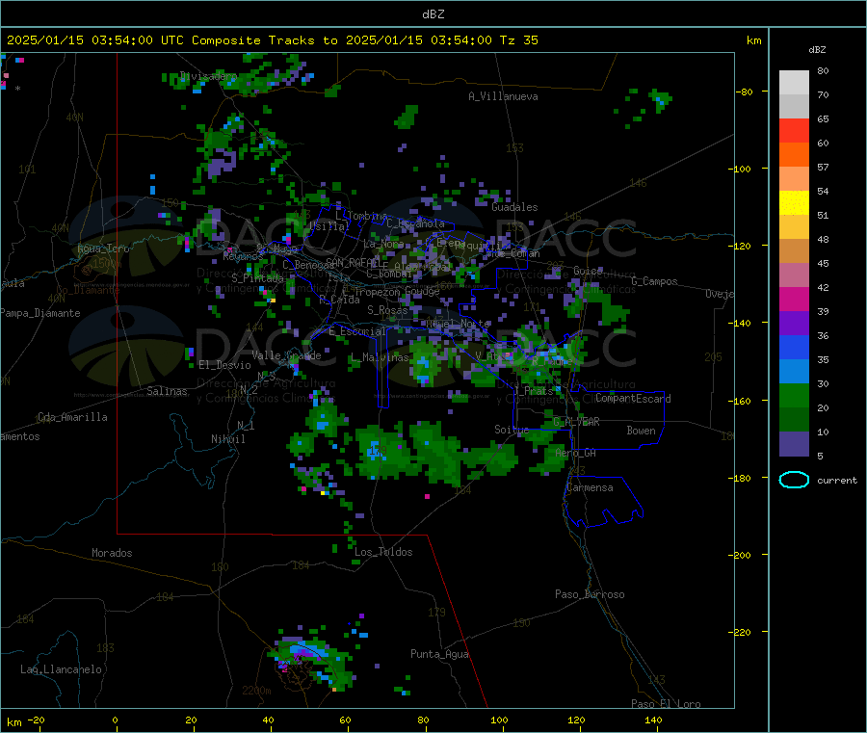
Task: Click the Carmensa location label
Action: pyautogui.click(x=590, y=487)
